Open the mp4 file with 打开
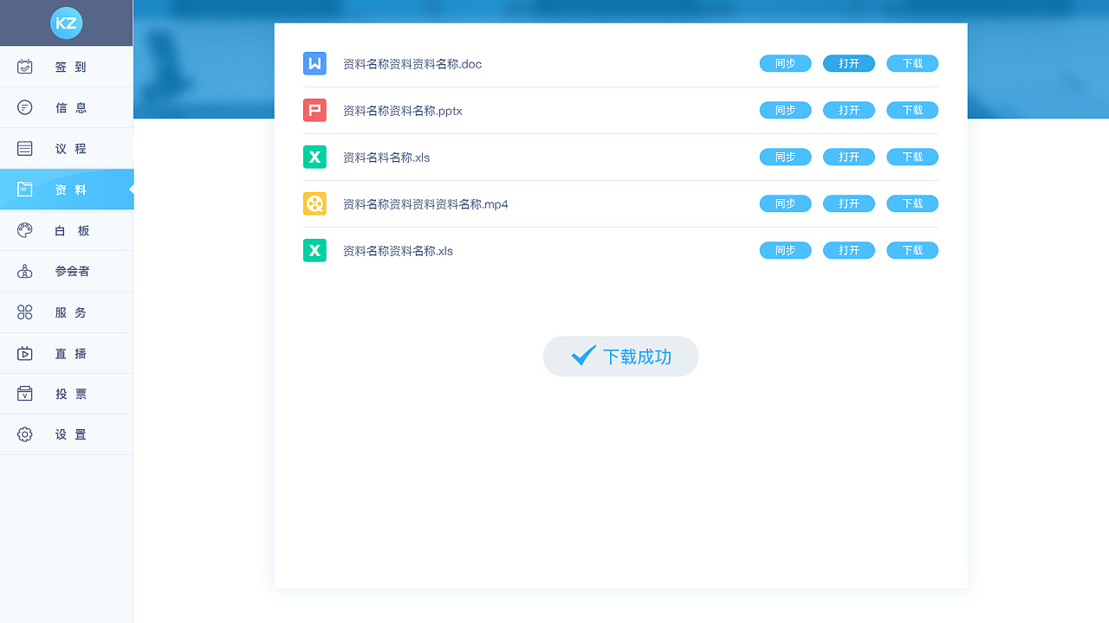 click(x=848, y=204)
